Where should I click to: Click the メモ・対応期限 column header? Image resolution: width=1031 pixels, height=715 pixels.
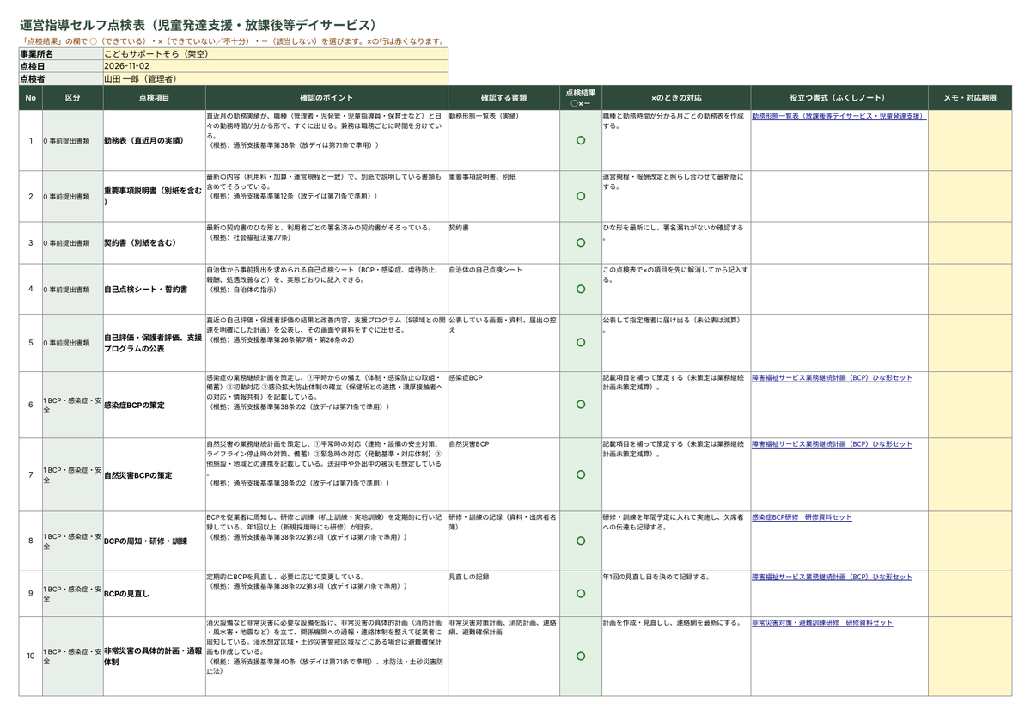[970, 98]
